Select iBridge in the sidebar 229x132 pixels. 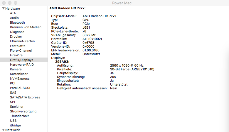pyautogui.click(x=15, y=125)
